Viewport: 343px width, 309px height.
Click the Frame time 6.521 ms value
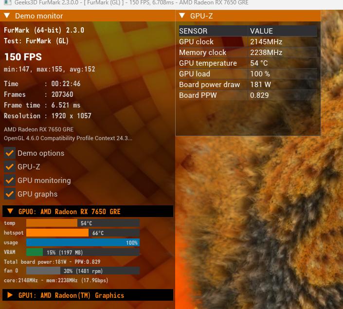(x=66, y=105)
